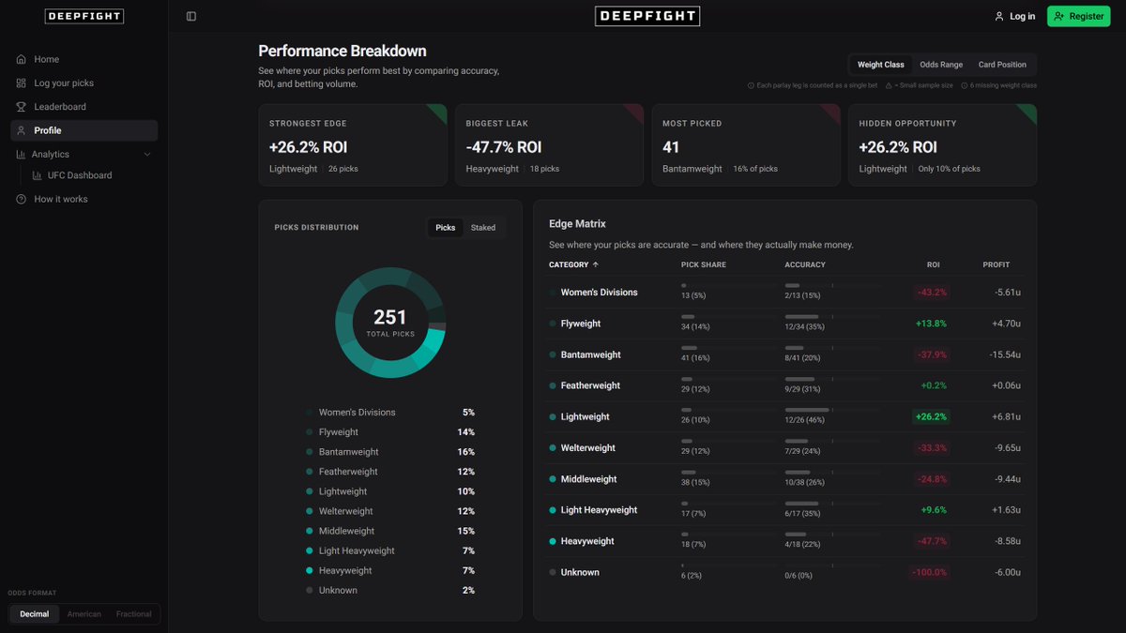Click the DEEPFIGHT logo in sidebar
This screenshot has width=1126, height=633.
(x=84, y=16)
